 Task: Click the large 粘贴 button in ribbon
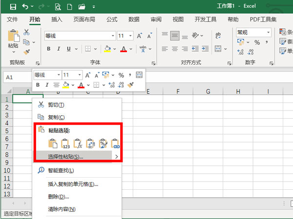(x=13, y=40)
